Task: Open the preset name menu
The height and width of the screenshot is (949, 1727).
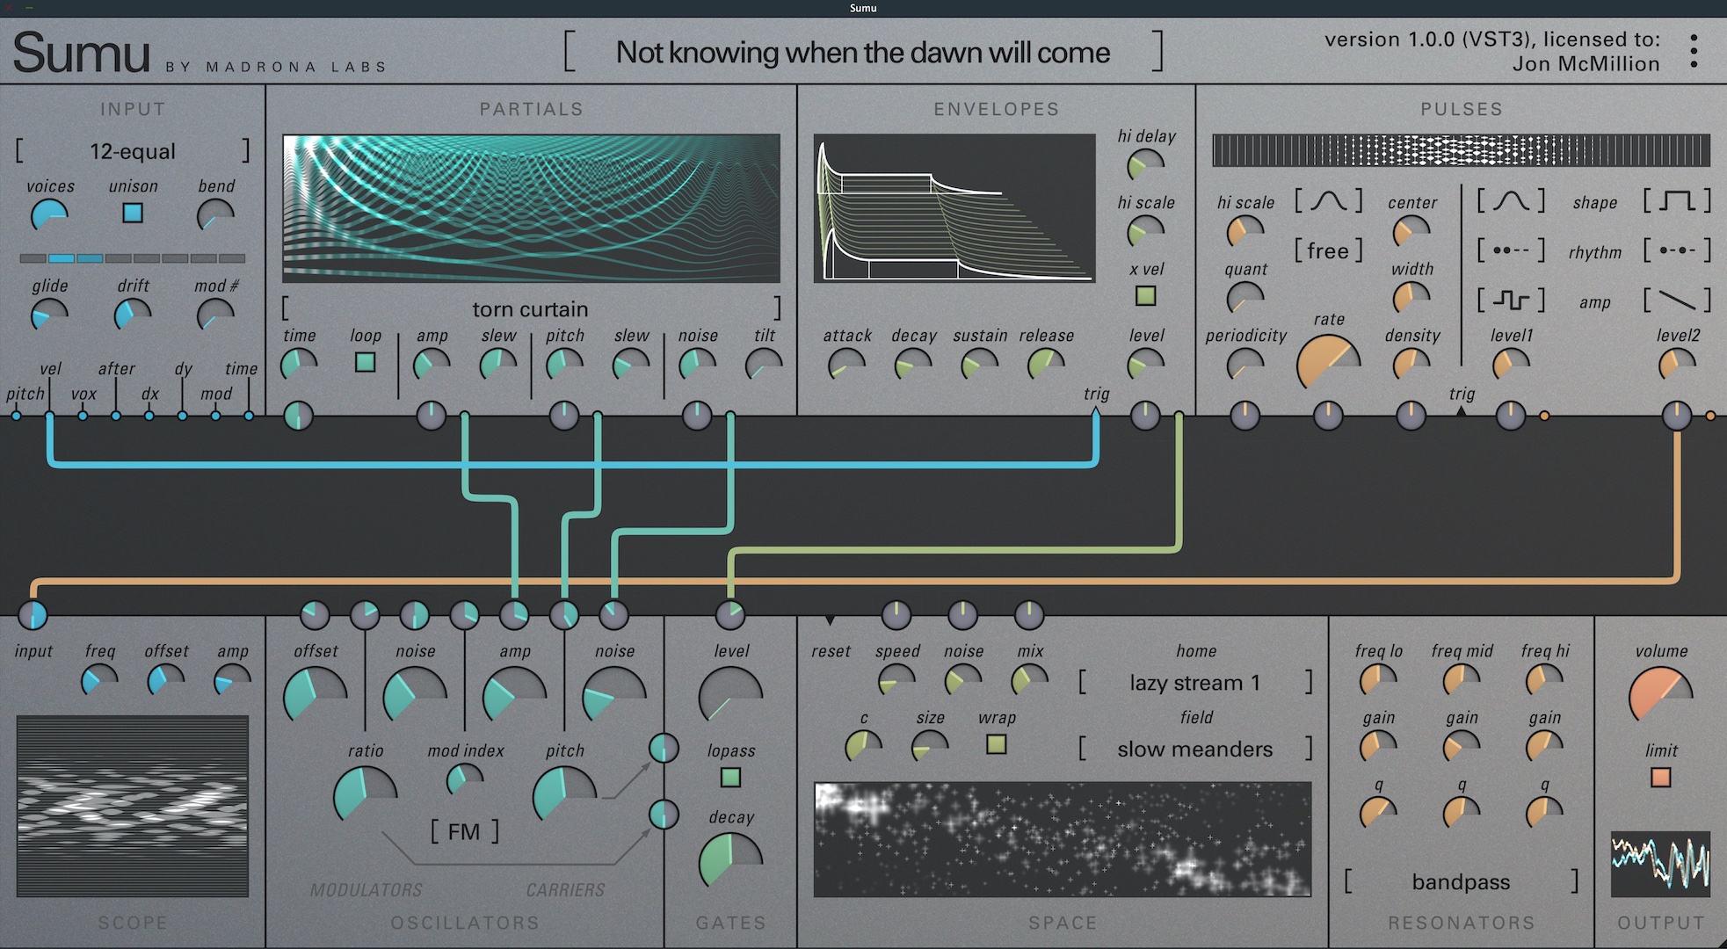Action: [x=863, y=53]
